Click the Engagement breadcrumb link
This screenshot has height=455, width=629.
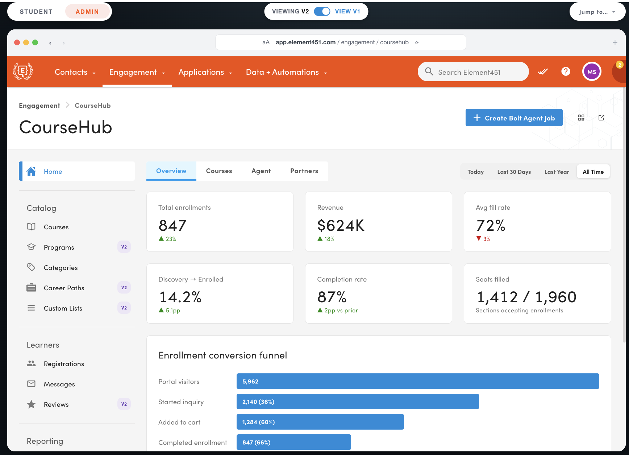click(39, 106)
